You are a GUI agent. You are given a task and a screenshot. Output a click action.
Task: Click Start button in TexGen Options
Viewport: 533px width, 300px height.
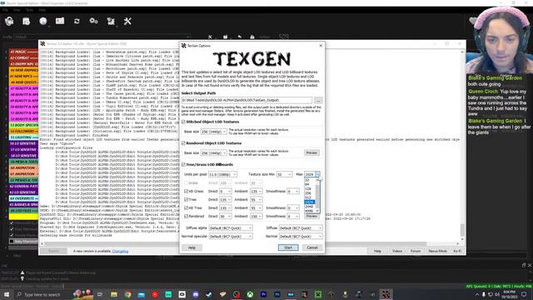[288, 247]
